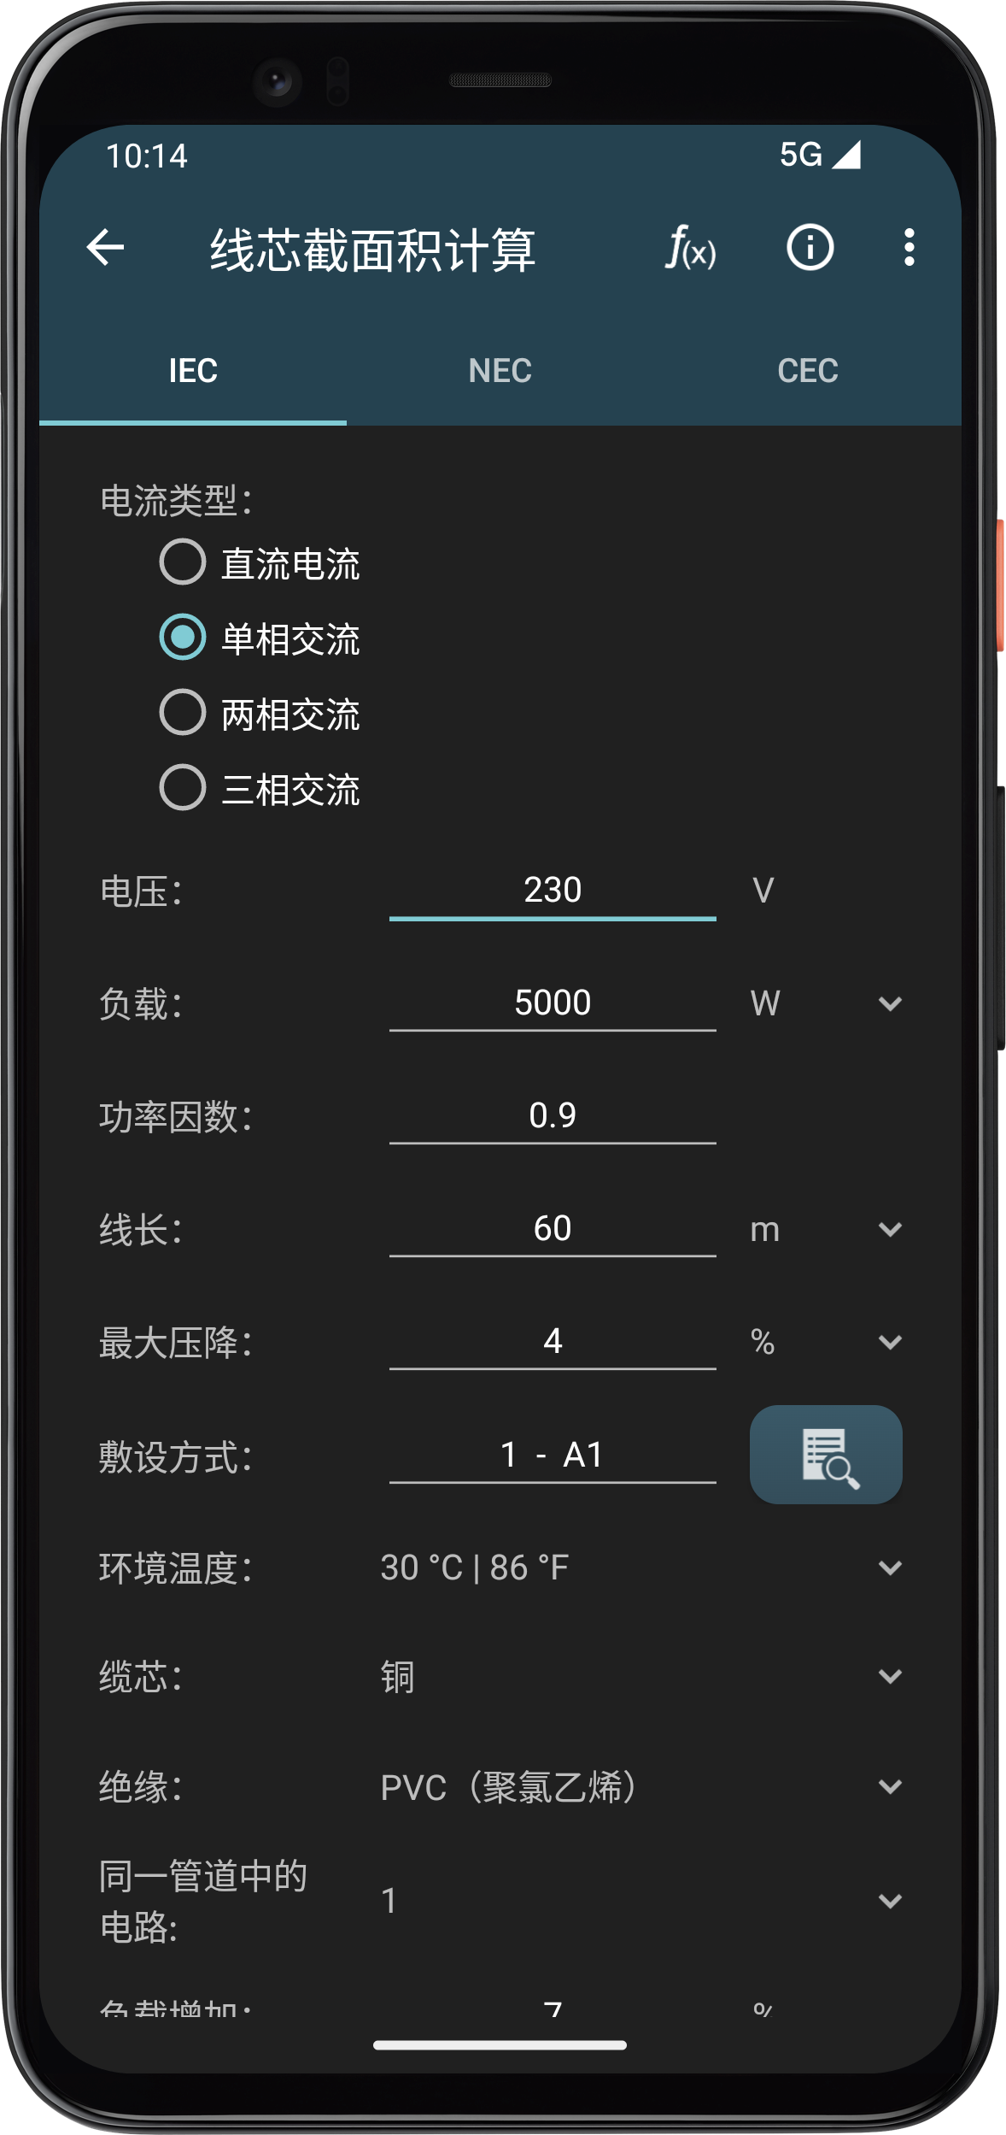Tap the 5G signal status icon

(x=819, y=155)
